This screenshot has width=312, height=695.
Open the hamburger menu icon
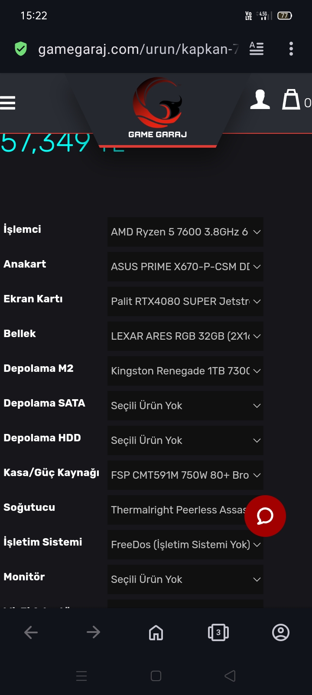(8, 103)
